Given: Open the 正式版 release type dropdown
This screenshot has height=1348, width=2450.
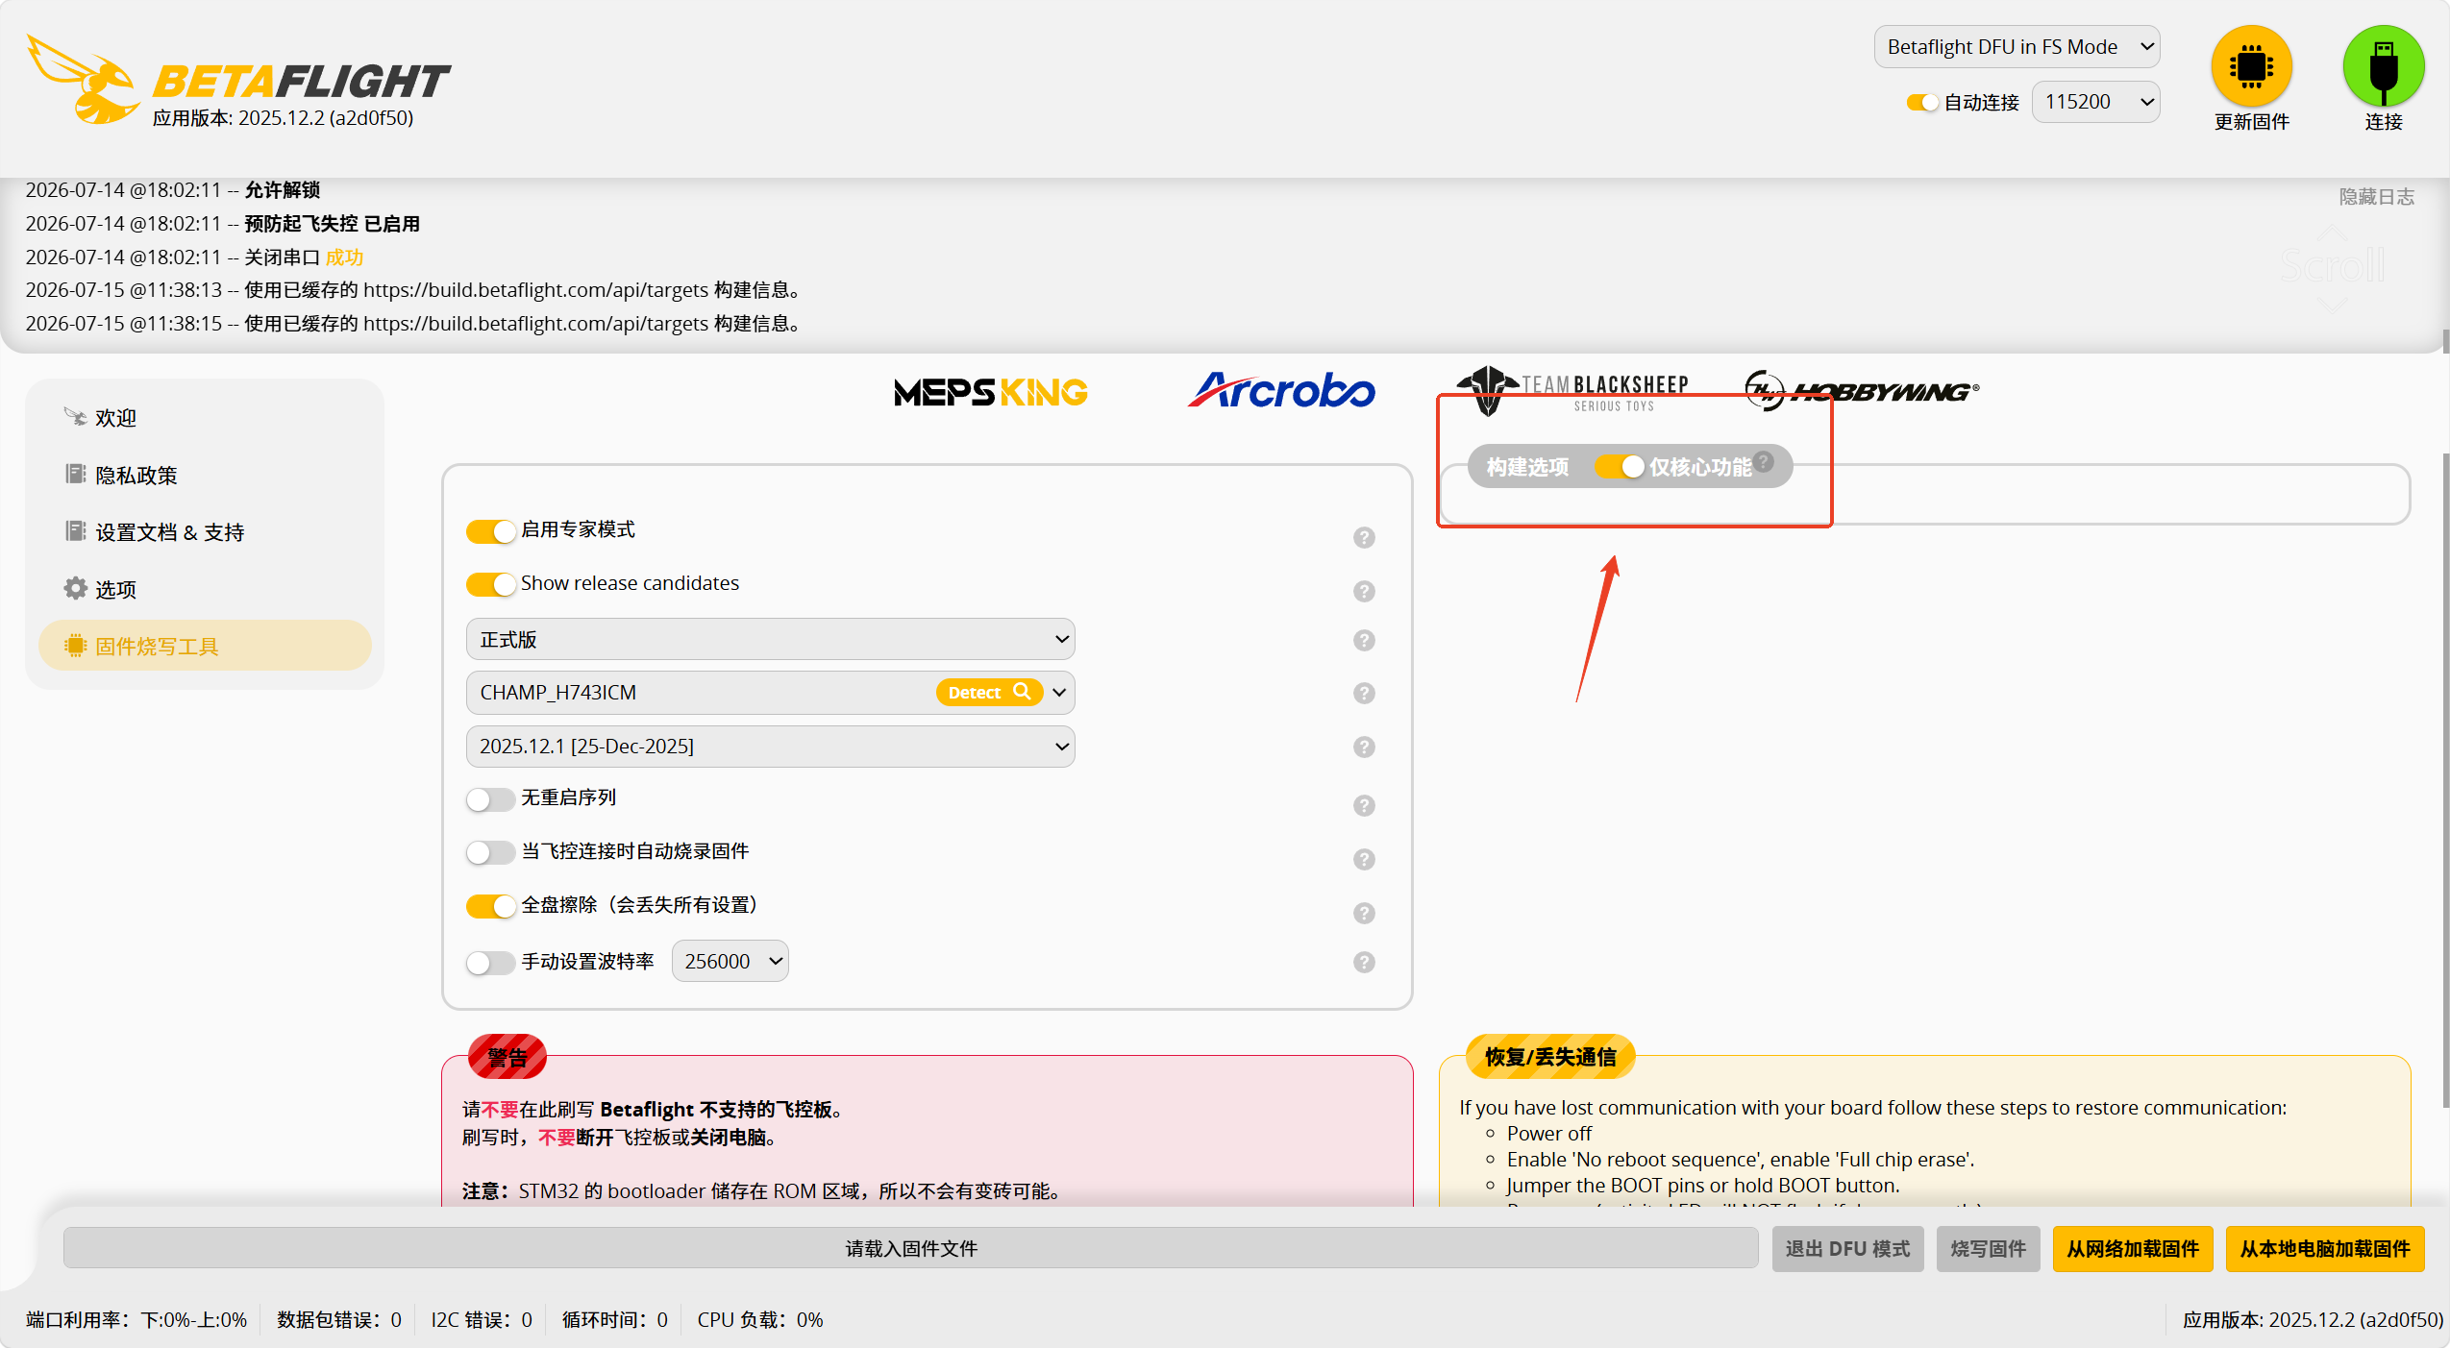Looking at the screenshot, I should click(770, 640).
